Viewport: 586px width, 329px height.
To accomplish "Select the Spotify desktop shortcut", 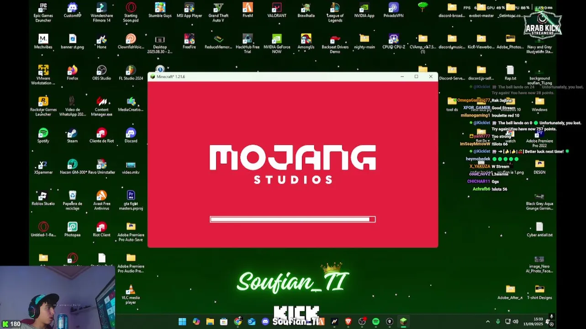I will tap(43, 136).
